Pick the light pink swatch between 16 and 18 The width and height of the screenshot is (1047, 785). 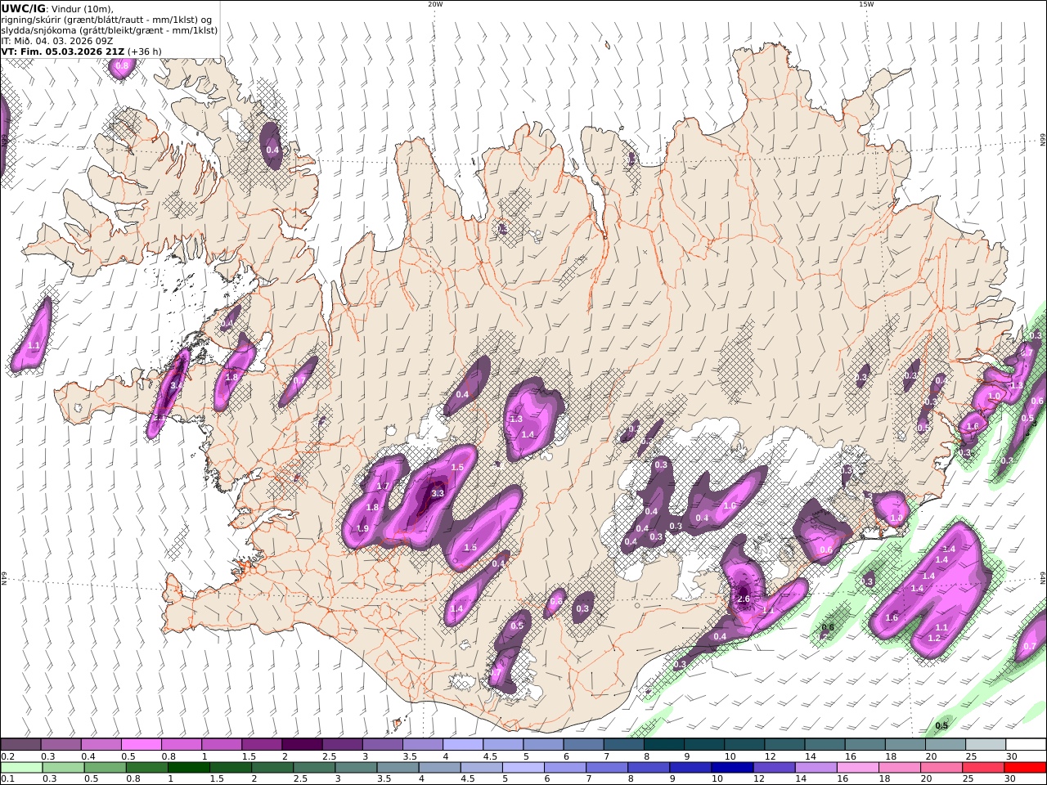(x=856, y=768)
